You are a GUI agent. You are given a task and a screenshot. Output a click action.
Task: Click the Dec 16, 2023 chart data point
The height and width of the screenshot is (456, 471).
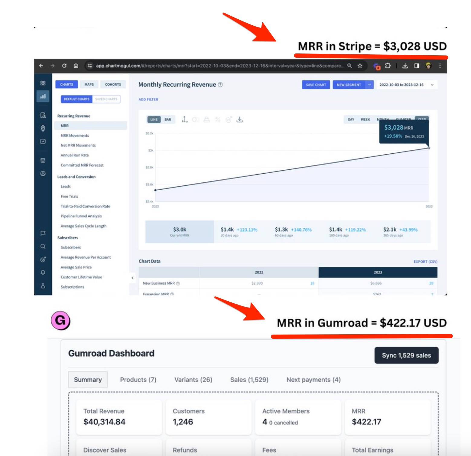click(429, 148)
